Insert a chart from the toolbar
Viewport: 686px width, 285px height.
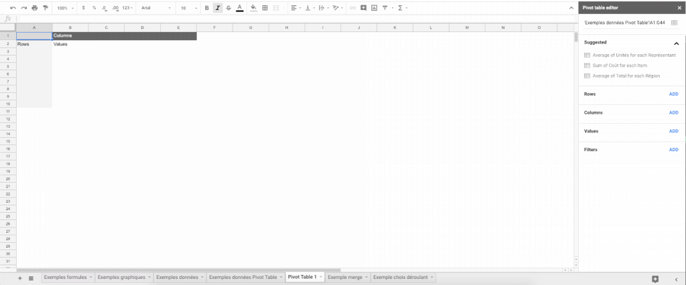[374, 8]
